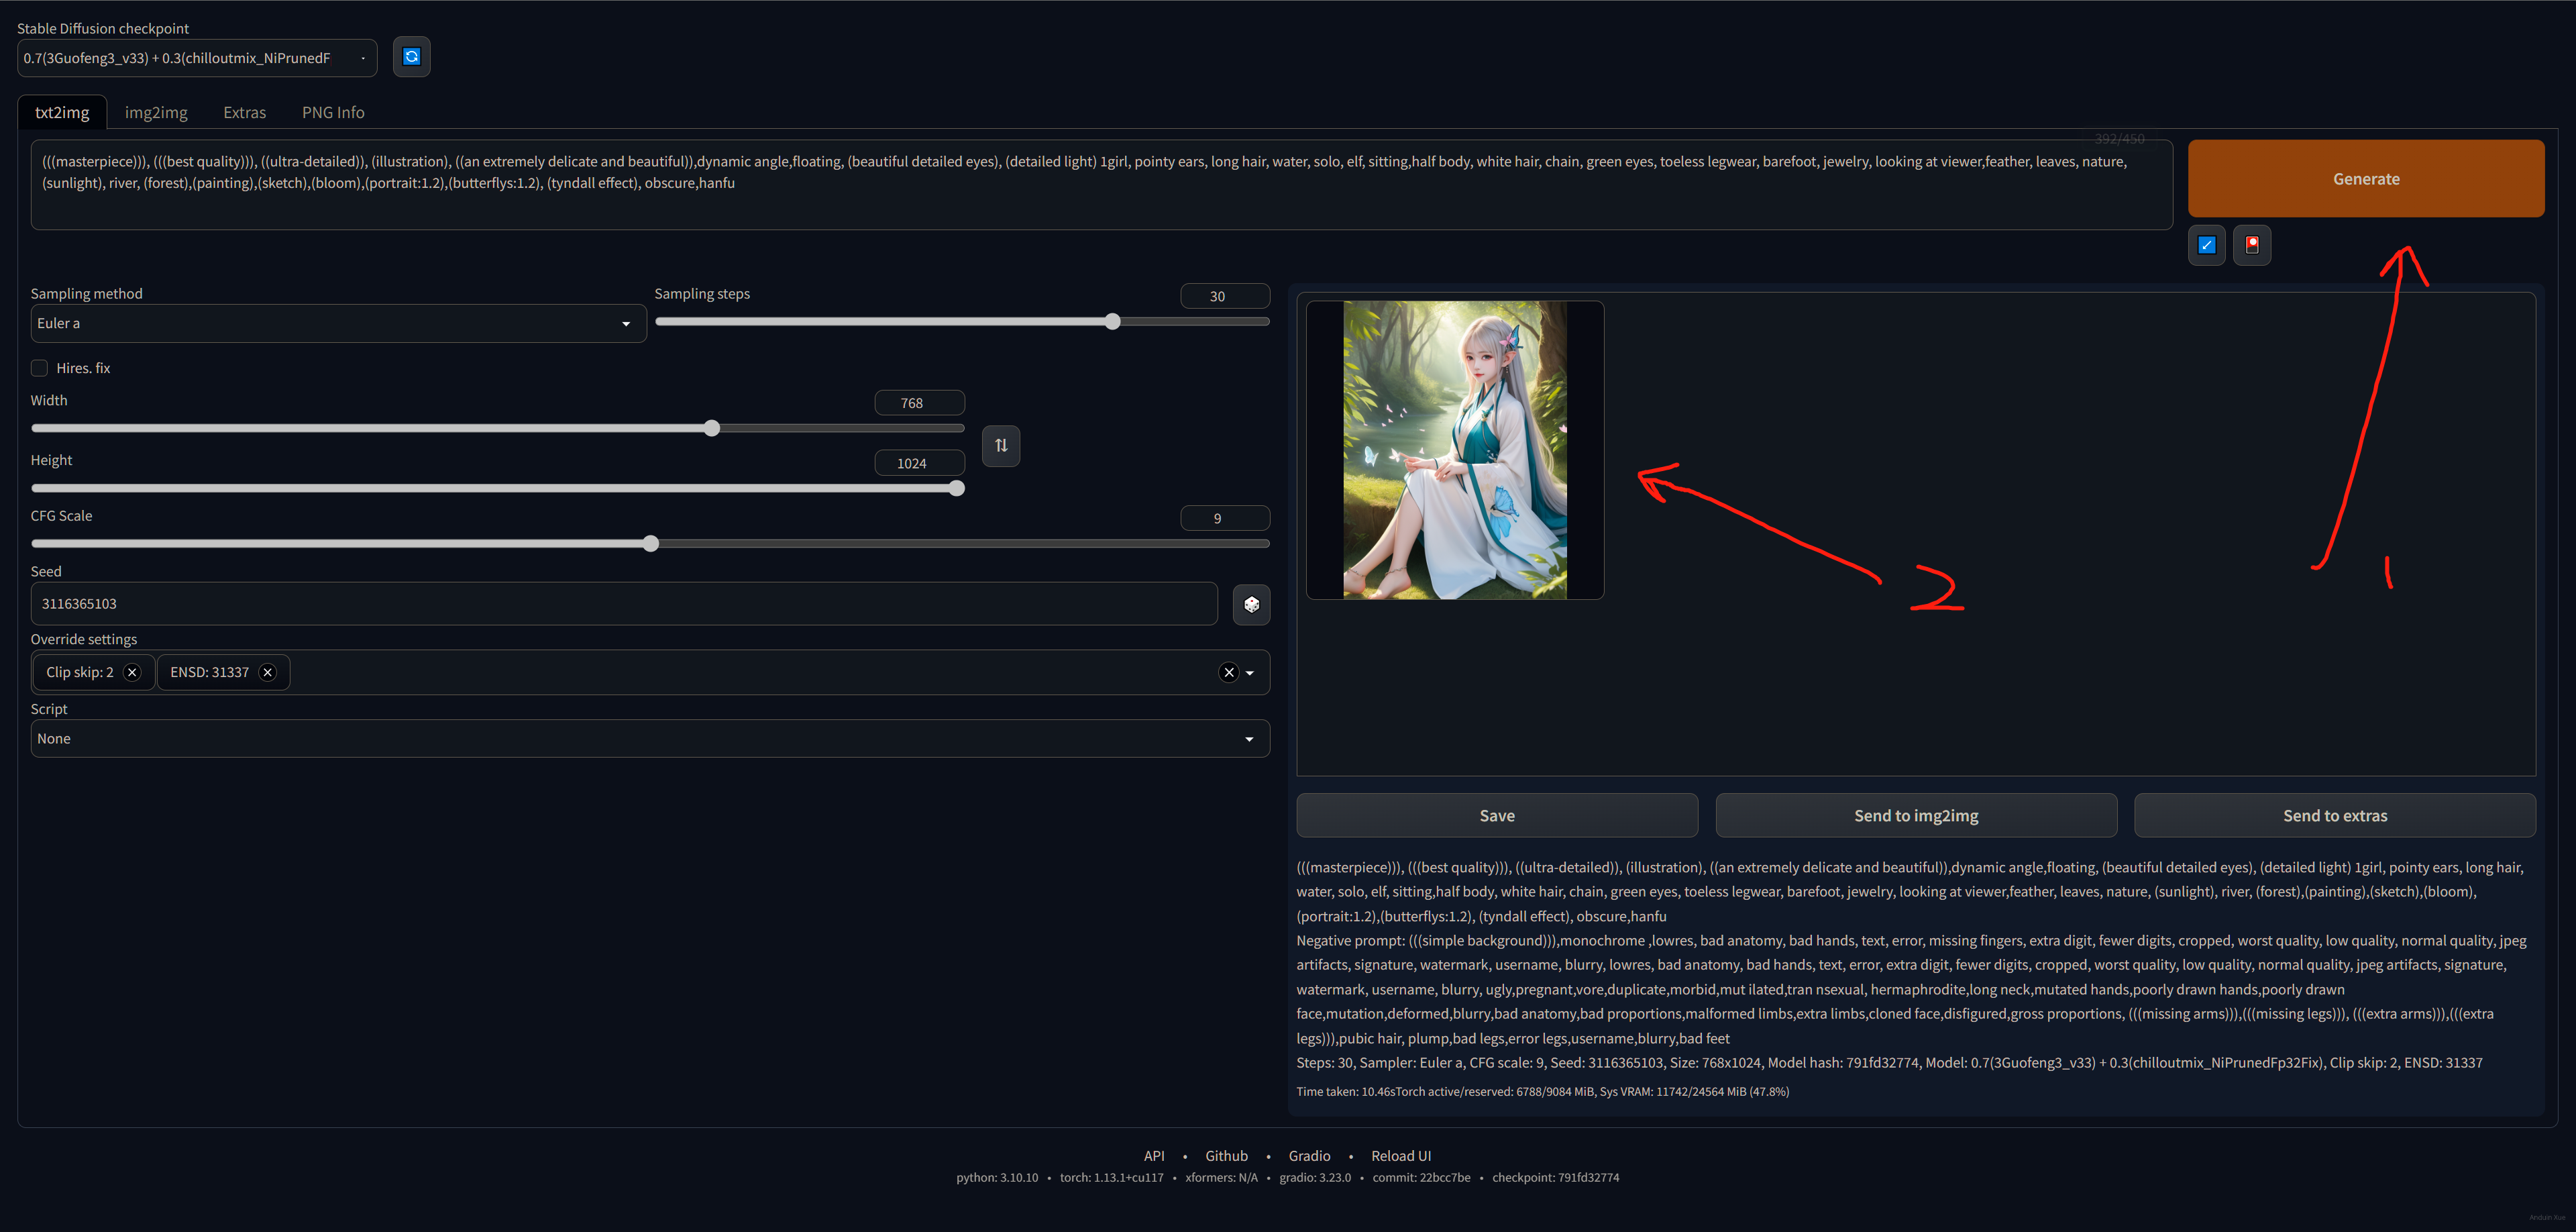Image resolution: width=2576 pixels, height=1232 pixels.
Task: Expand the Script dropdown
Action: click(x=650, y=739)
